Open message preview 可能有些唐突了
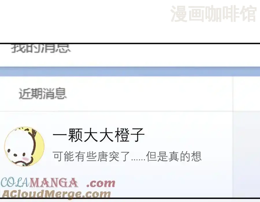The width and height of the screenshot is (260, 202). click(x=91, y=156)
